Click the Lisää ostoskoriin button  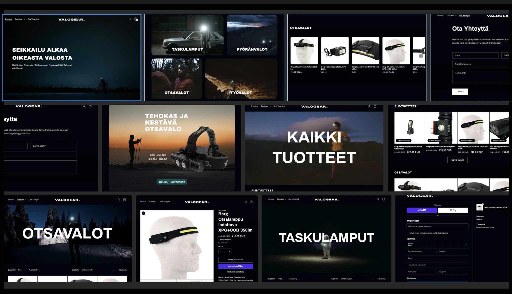pyautogui.click(x=235, y=260)
